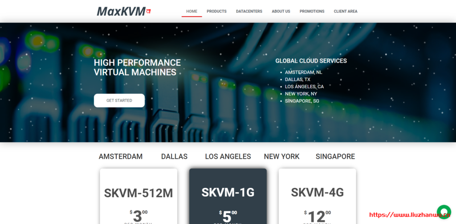Open the Products menu
Image resolution: width=456 pixels, height=224 pixels.
tap(216, 12)
